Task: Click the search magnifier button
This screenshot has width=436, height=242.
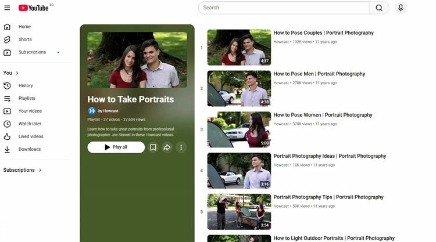Action: pyautogui.click(x=378, y=8)
